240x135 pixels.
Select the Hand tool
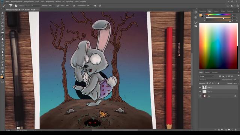[x=3, y=72]
